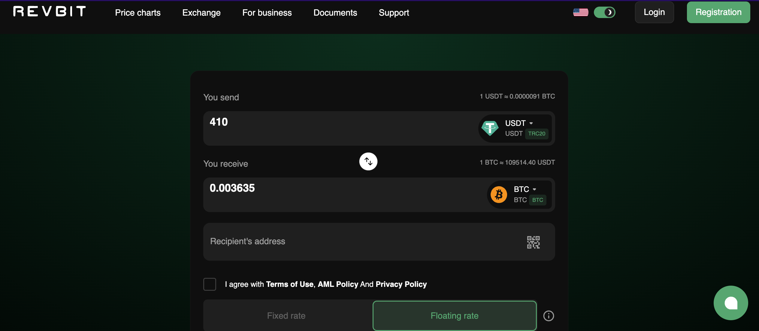Click the QR code scanner icon
The height and width of the screenshot is (331, 759).
533,242
